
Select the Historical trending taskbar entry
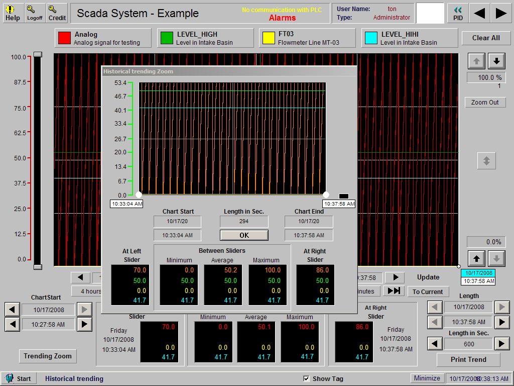73,378
